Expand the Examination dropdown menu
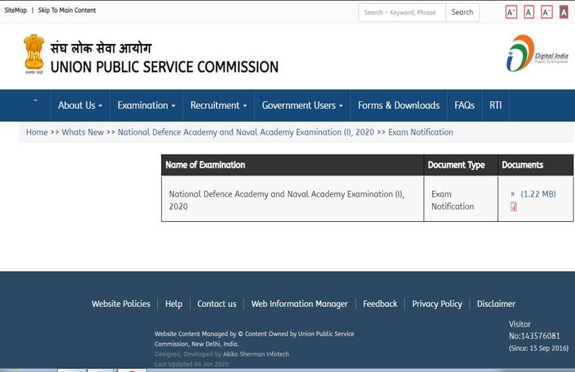Image resolution: width=575 pixels, height=372 pixels. click(x=146, y=106)
